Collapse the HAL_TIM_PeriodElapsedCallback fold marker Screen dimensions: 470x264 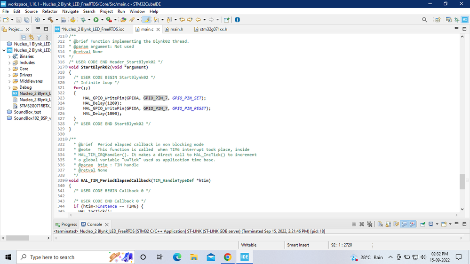pyautogui.click(x=66, y=180)
